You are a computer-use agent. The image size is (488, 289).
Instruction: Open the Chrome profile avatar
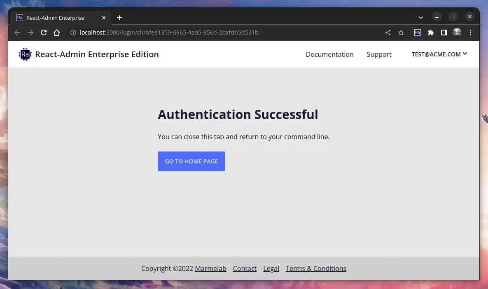click(x=457, y=33)
